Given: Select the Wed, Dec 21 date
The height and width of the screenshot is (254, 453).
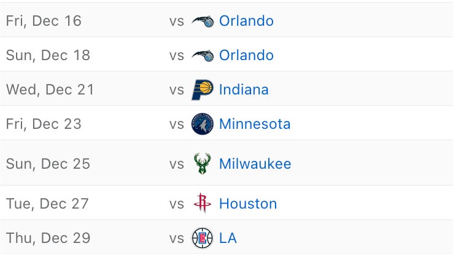Looking at the screenshot, I should tap(50, 90).
